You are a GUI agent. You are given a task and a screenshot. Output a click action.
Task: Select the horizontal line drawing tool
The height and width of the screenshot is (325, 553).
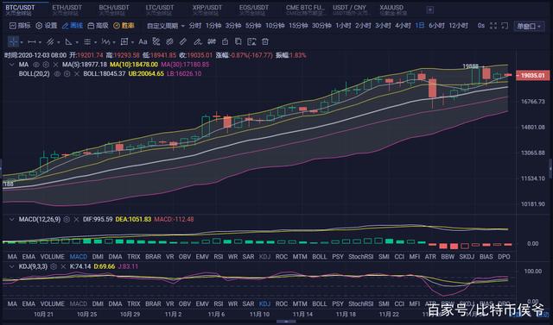pos(32,42)
